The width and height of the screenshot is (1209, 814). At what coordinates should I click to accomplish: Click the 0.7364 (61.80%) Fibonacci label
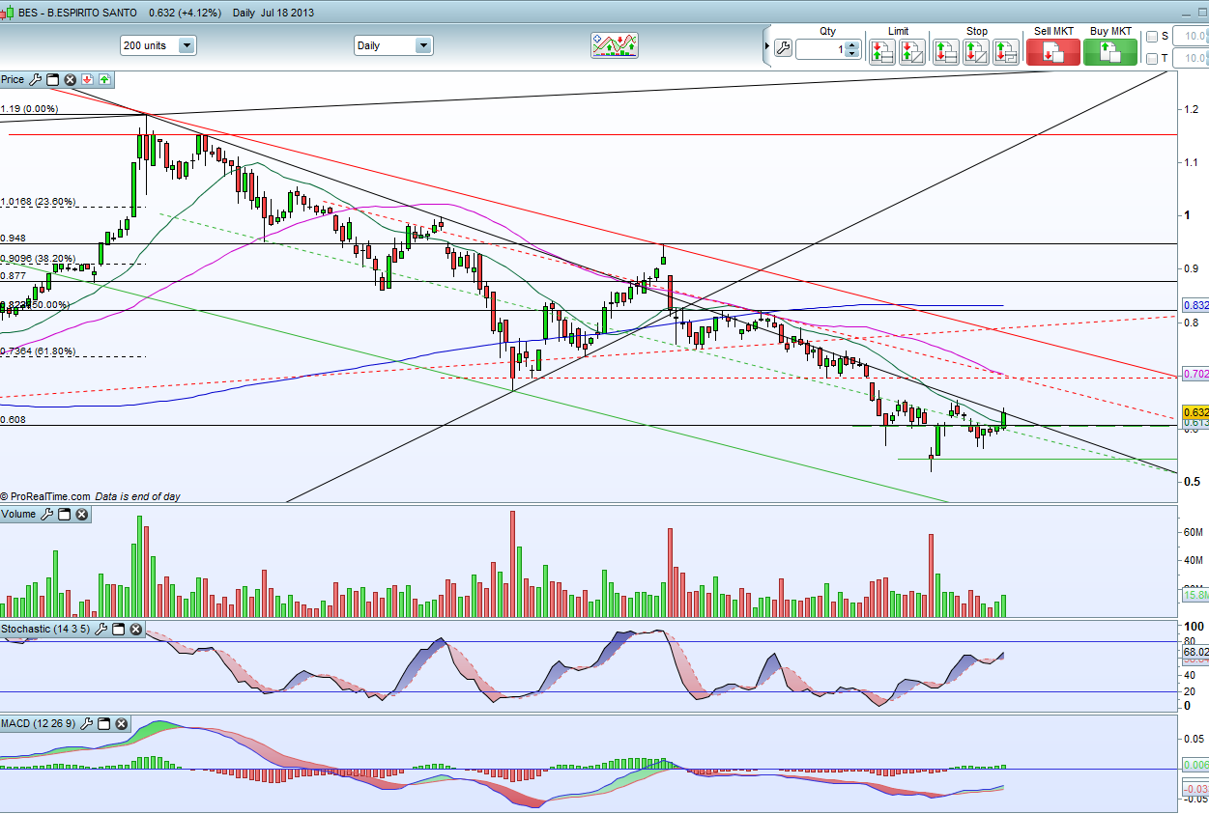pos(37,351)
